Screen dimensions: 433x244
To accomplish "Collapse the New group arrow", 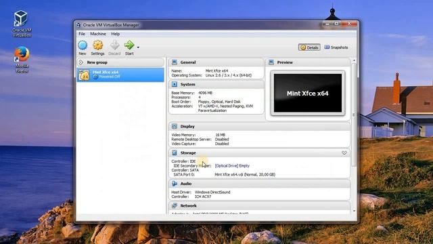I will pyautogui.click(x=81, y=62).
